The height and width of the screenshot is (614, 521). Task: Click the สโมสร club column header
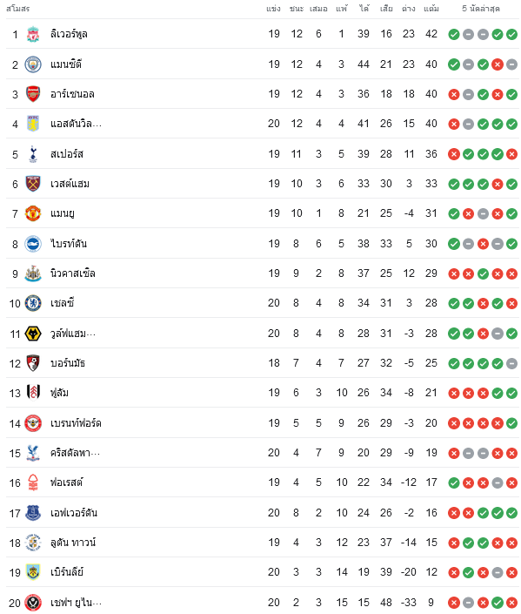click(x=18, y=8)
